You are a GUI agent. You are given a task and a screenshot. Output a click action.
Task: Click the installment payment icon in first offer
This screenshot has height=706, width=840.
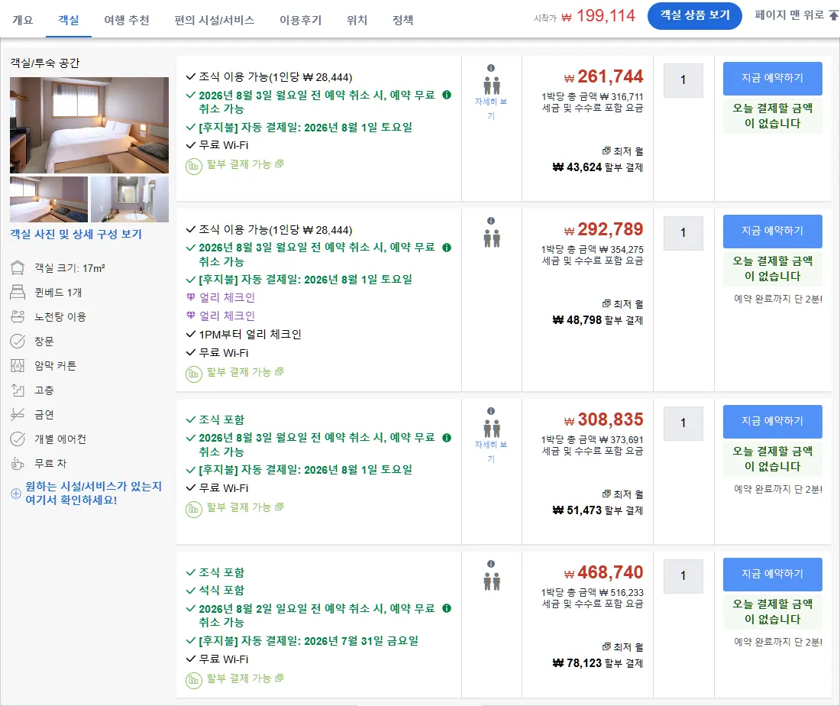[193, 166]
